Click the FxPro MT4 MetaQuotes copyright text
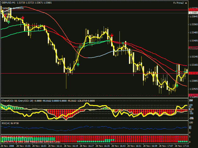Screen dimensions: 198x148 [31, 142]
